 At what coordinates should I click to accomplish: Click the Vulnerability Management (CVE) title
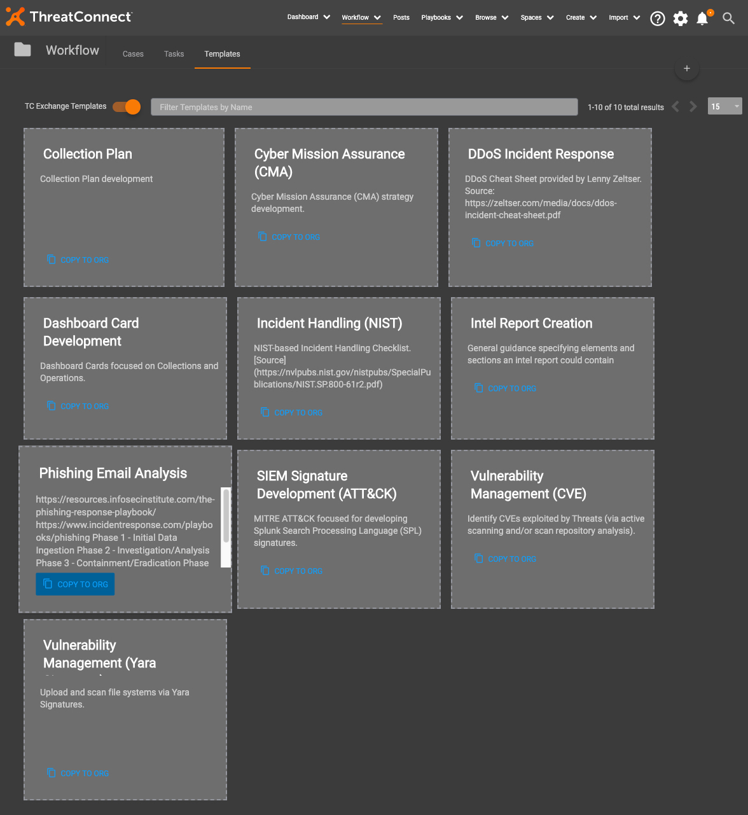pyautogui.click(x=529, y=485)
